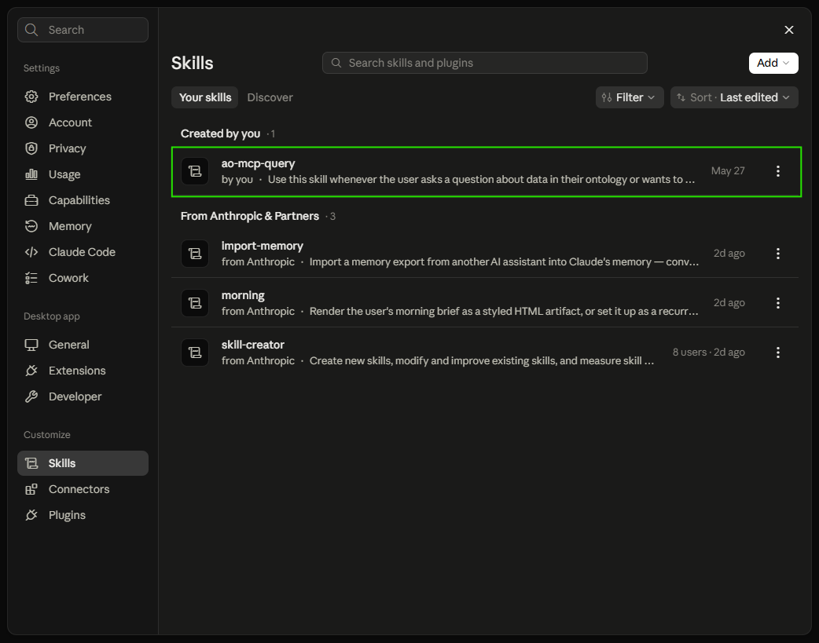Open the Privacy shield icon
819x643 pixels.
[31, 148]
